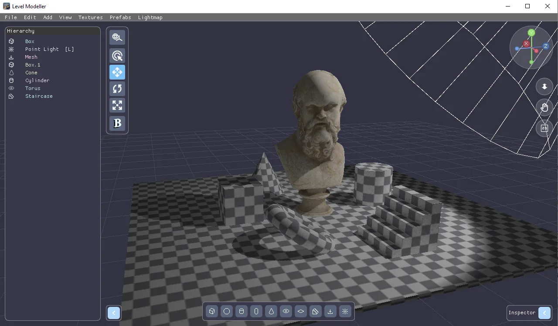Open the Add menu
The height and width of the screenshot is (326, 558).
[48, 17]
